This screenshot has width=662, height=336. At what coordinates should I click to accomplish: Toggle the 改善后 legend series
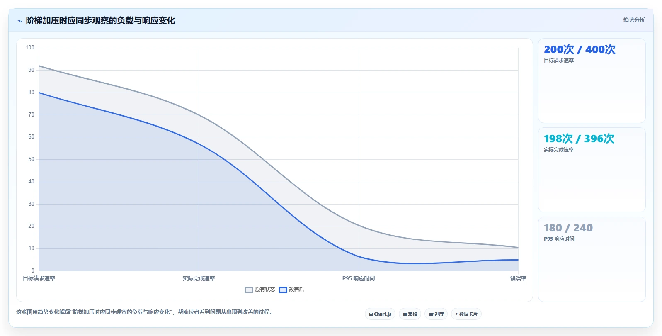(291, 290)
